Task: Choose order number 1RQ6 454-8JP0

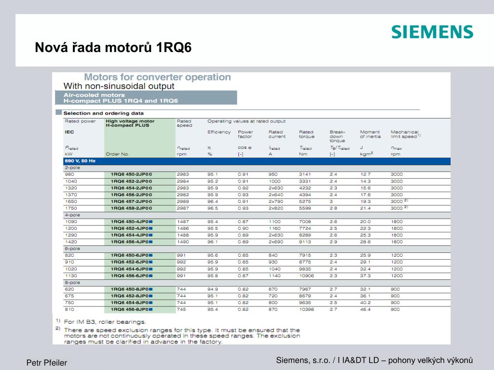Action: coord(132,303)
